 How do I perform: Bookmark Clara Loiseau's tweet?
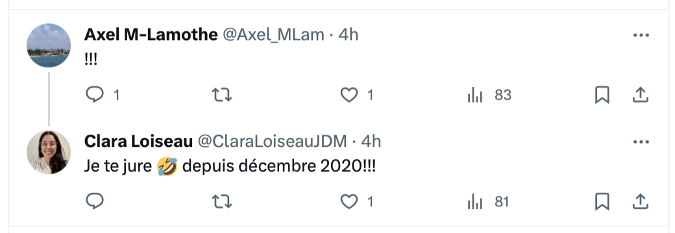[x=602, y=202]
